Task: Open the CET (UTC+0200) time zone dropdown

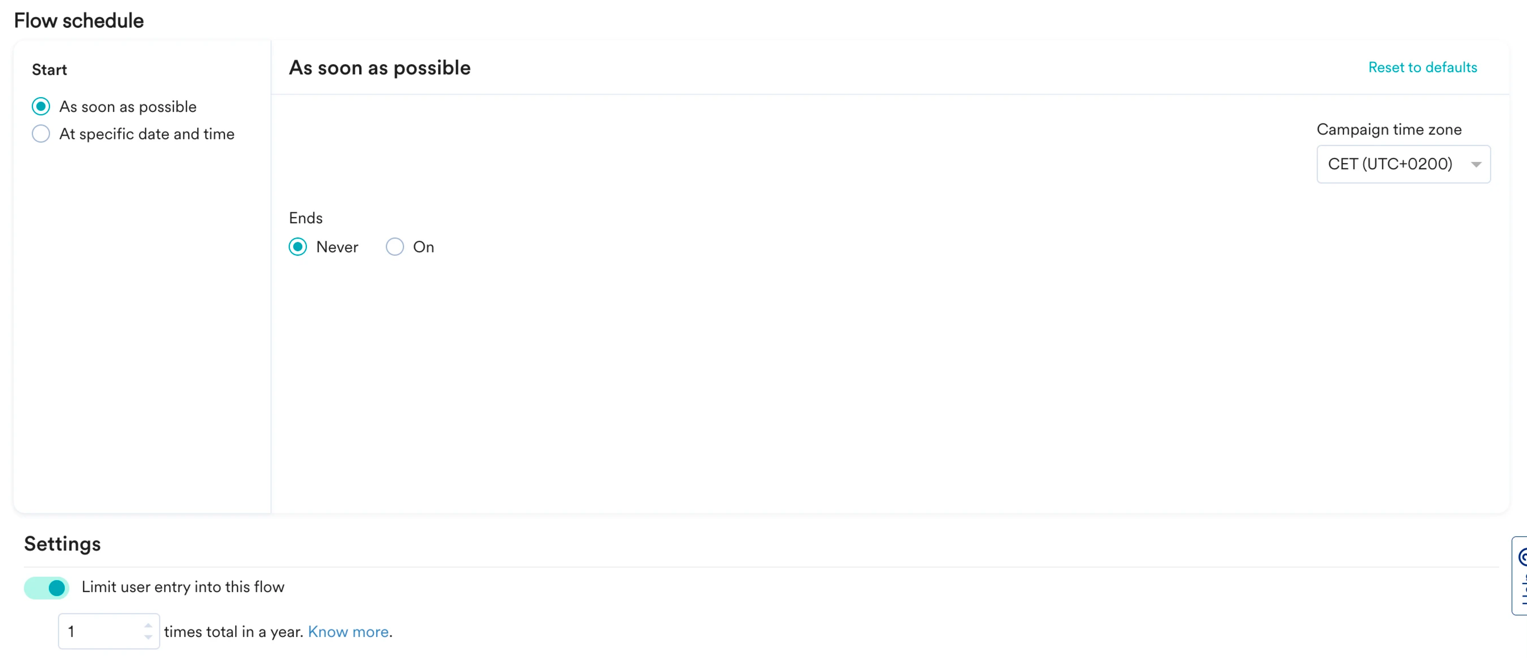Action: coord(1403,164)
